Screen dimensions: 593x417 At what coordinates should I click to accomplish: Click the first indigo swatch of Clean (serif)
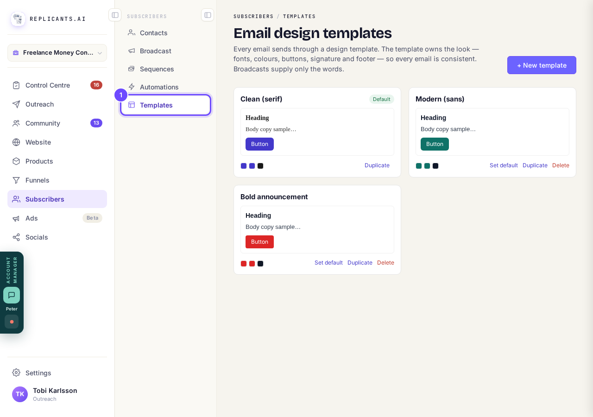(x=244, y=166)
